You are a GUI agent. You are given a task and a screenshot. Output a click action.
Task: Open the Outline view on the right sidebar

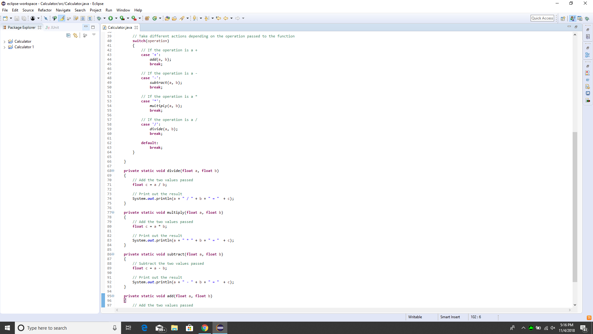tap(588, 55)
